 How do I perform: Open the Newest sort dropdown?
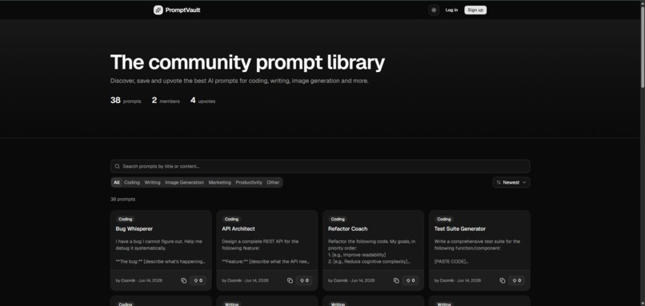[511, 182]
